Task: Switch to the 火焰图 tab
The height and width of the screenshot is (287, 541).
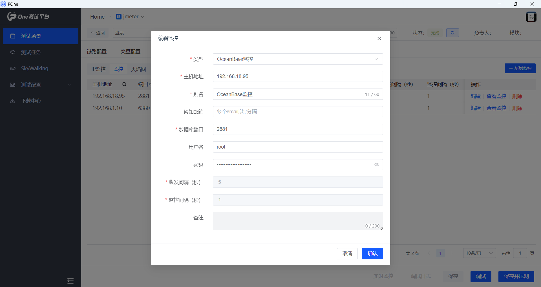Action: pos(138,69)
